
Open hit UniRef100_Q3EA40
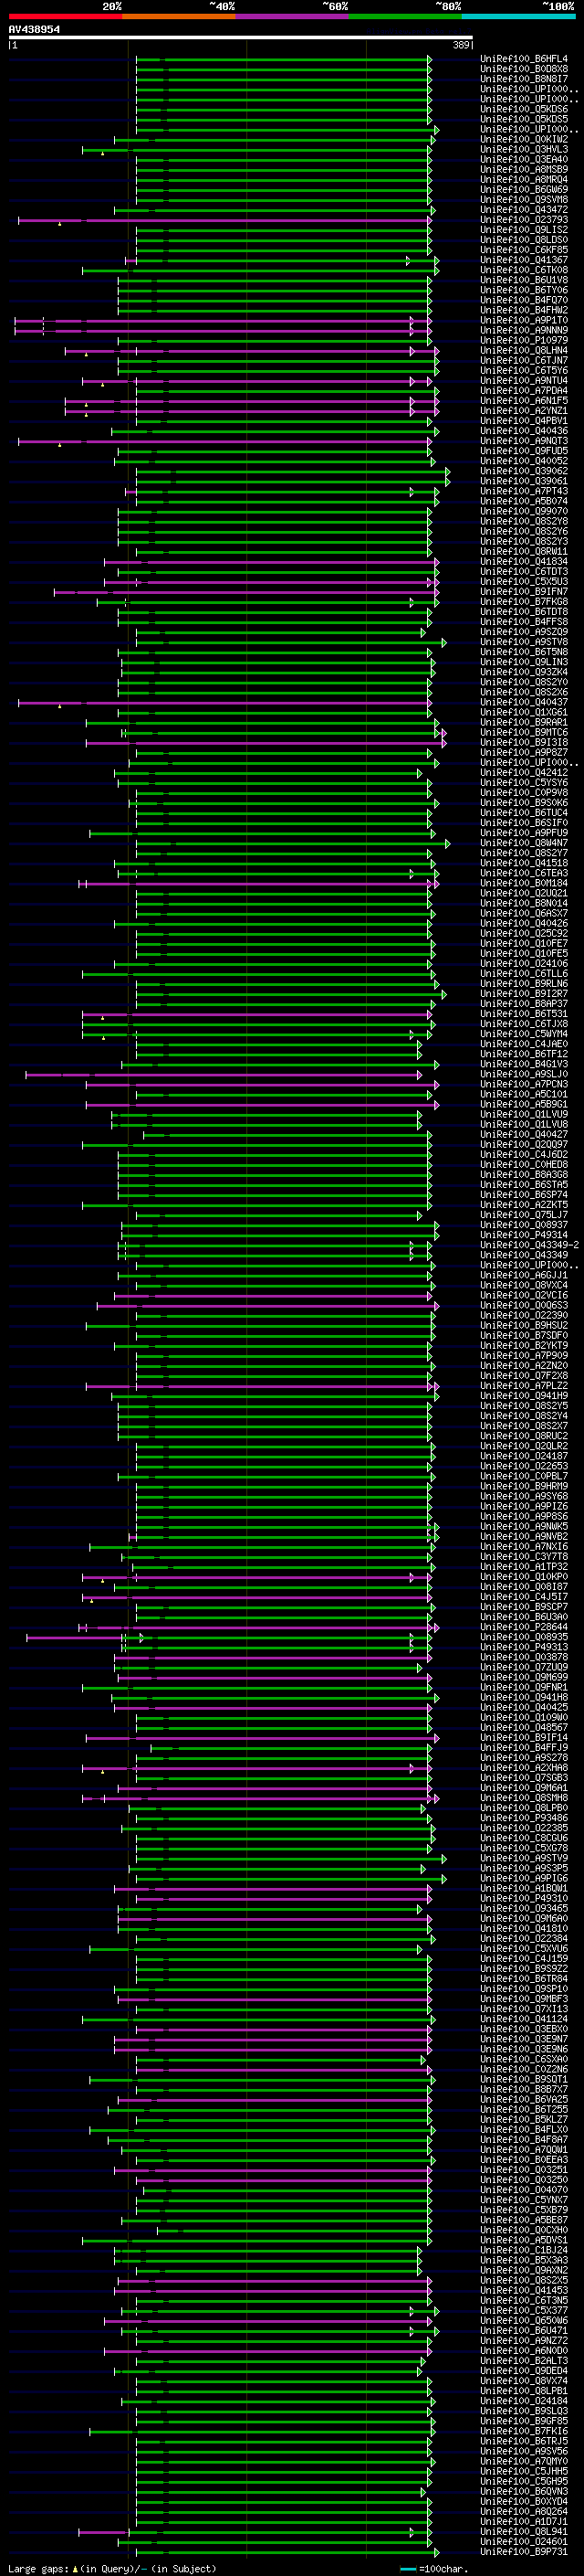524,160
